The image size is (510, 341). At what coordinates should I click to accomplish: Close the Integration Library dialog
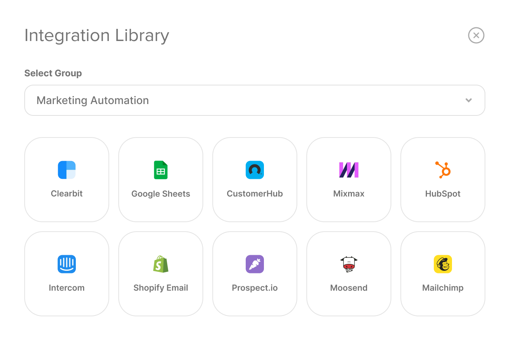coord(476,35)
